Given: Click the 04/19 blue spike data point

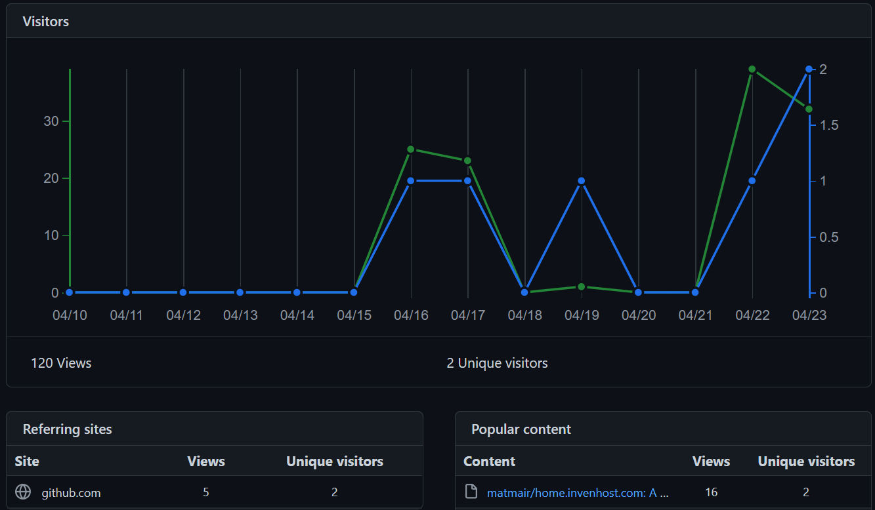Looking at the screenshot, I should [582, 180].
